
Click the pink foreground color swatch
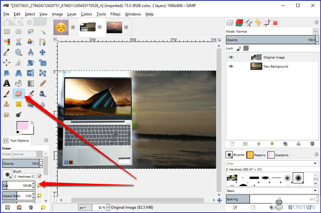[23, 125]
